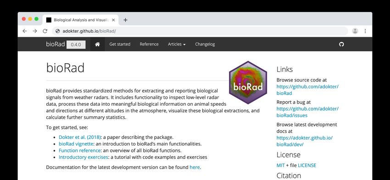
Task: Open the user profile avatar icon
Action: [355, 31]
